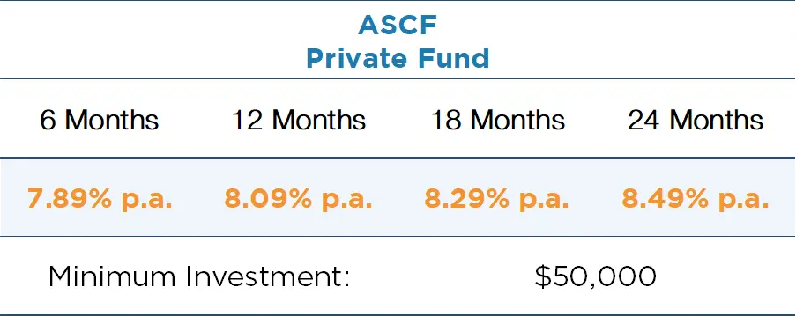Click the 8.09% p.a. rate
Viewport: 796px width, 317px height.
(299, 199)
